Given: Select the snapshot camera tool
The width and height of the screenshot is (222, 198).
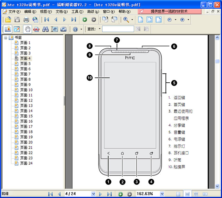Looking at the screenshot, I should click(x=63, y=29).
